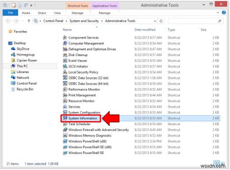
Task: Open recent locations dropdown arrow
Action: tap(22, 21)
